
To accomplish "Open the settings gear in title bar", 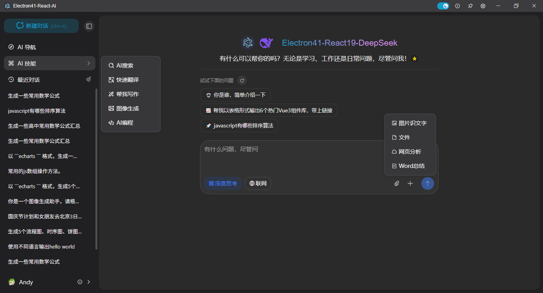I will tap(483, 6).
